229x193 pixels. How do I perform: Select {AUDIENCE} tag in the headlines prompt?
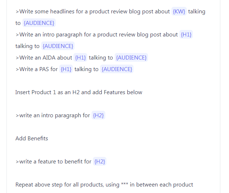click(39, 23)
